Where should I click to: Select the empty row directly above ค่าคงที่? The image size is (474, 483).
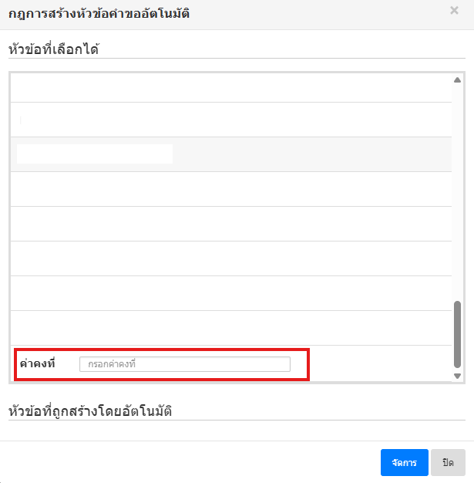231,328
